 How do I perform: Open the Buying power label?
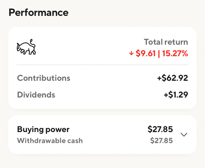[x=43, y=129]
